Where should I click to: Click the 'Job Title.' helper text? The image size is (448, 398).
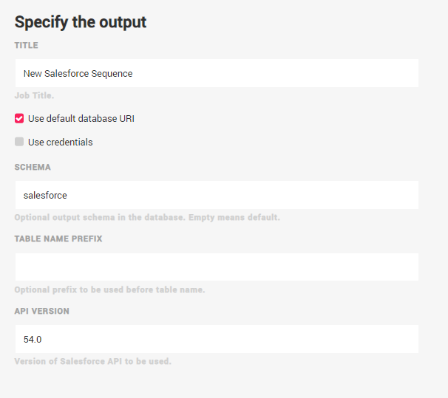point(35,95)
